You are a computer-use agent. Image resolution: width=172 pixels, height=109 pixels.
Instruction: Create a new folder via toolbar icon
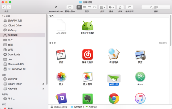[x=70, y=7]
